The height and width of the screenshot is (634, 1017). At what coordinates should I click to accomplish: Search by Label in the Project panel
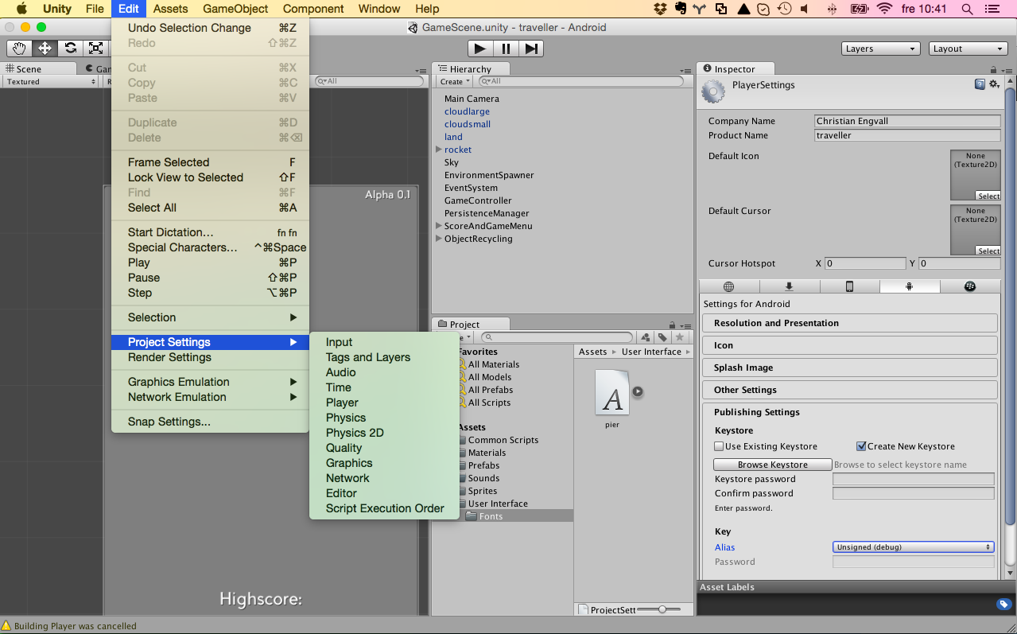[x=662, y=337]
